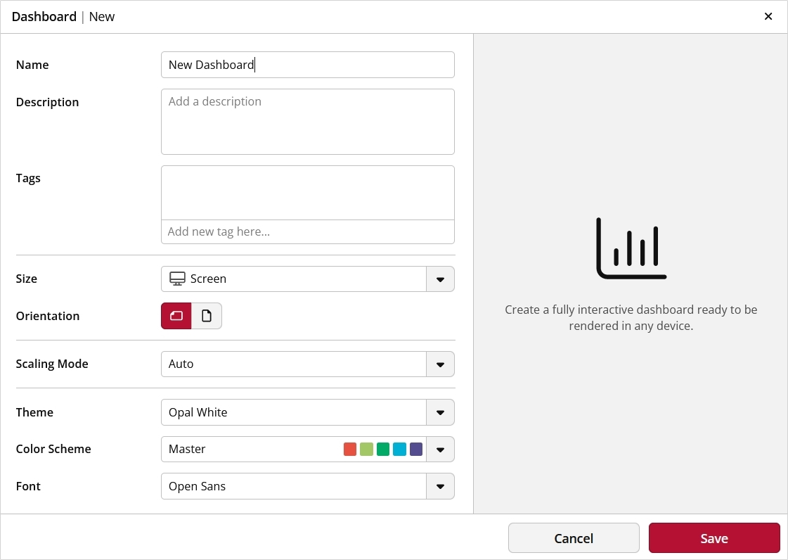Click the Add new tag here field
The image size is (788, 560).
tap(308, 231)
